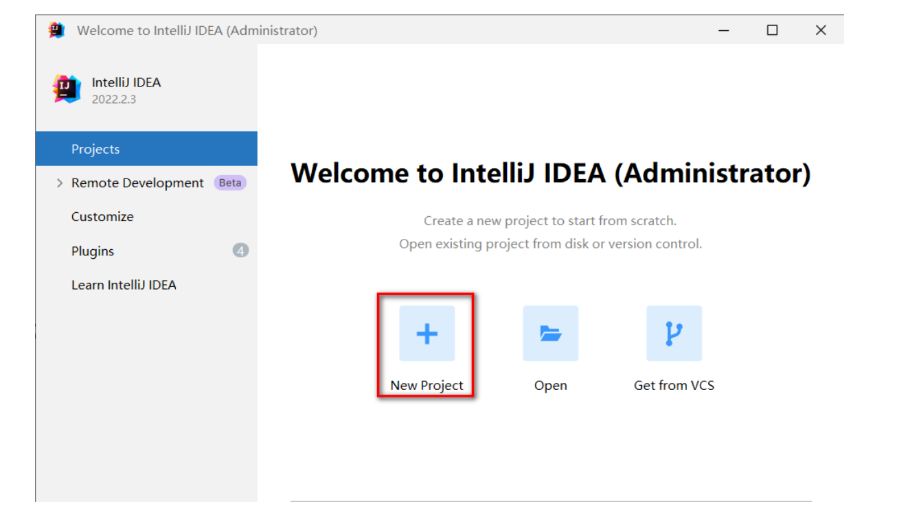Click the IntelliJ IDEA product name text
This screenshot has width=899, height=521.
point(126,82)
